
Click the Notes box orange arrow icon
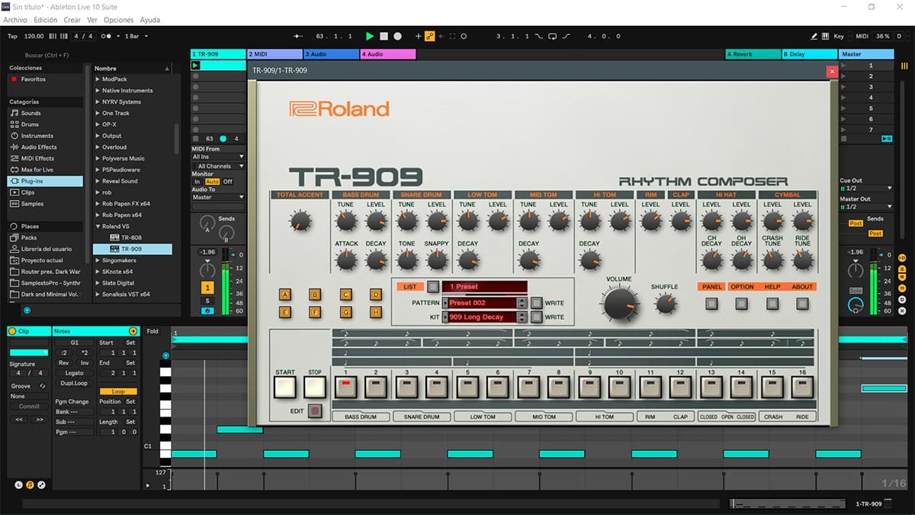pos(133,331)
